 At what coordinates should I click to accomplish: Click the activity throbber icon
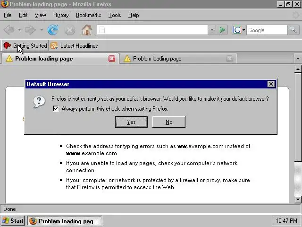click(296, 15)
